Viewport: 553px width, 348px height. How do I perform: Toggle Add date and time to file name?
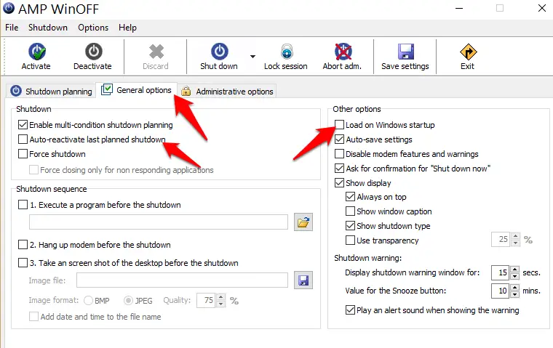tap(34, 316)
